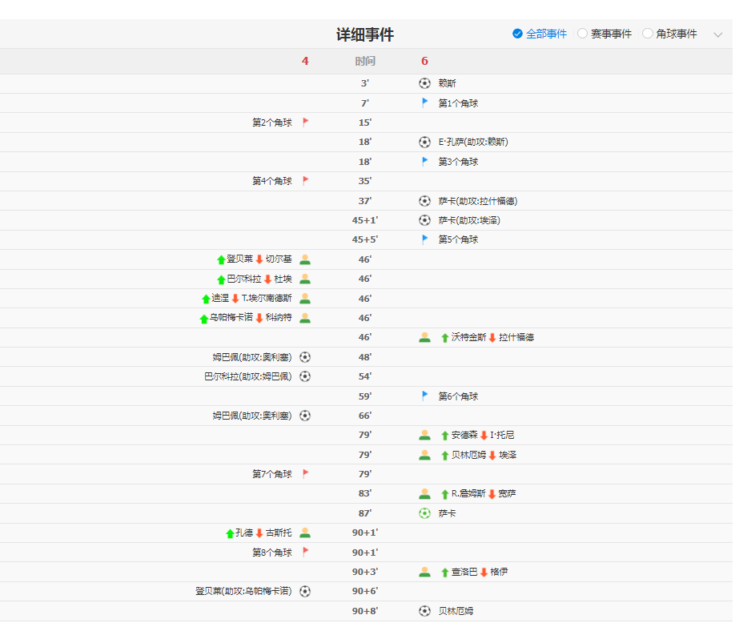Image resolution: width=735 pixels, height=623 pixels.
Task: Click the goal icon at 66' 姆巴佩
Action: click(x=305, y=416)
